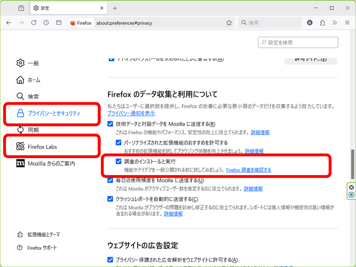Image resolution: width=356 pixels, height=267 pixels.
Task: Reload the current page
Action: click(34, 23)
